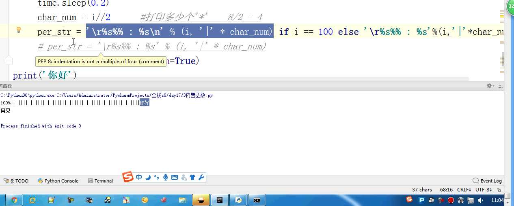Click the Sogou S logo on IME bar
This screenshot has width=514, height=206.
tap(128, 177)
